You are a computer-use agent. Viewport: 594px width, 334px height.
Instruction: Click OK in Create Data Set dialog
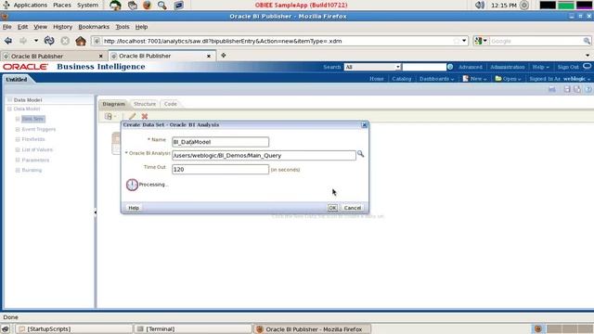pyautogui.click(x=332, y=208)
